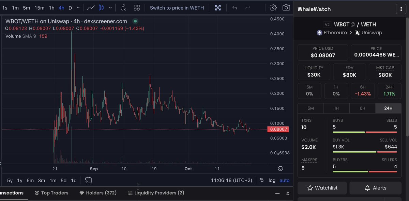409x201 pixels.
Task: Select the line chart style icon
Action: click(x=91, y=7)
